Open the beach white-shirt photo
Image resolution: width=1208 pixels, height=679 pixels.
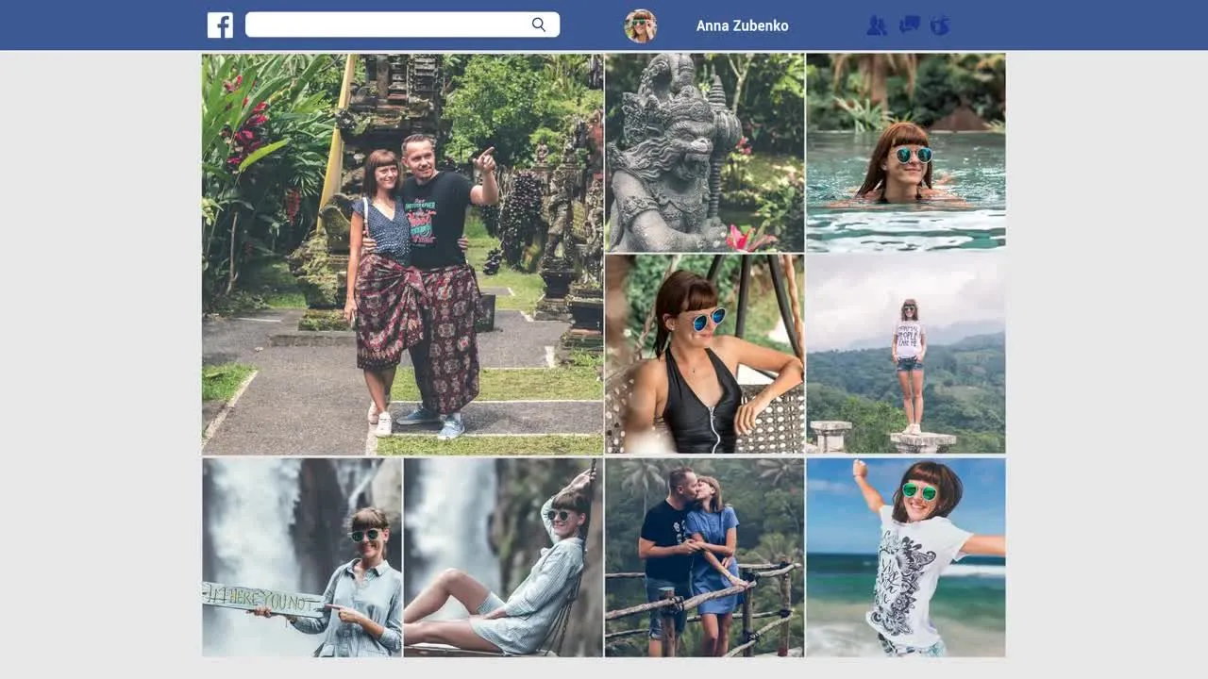pyautogui.click(x=905, y=556)
